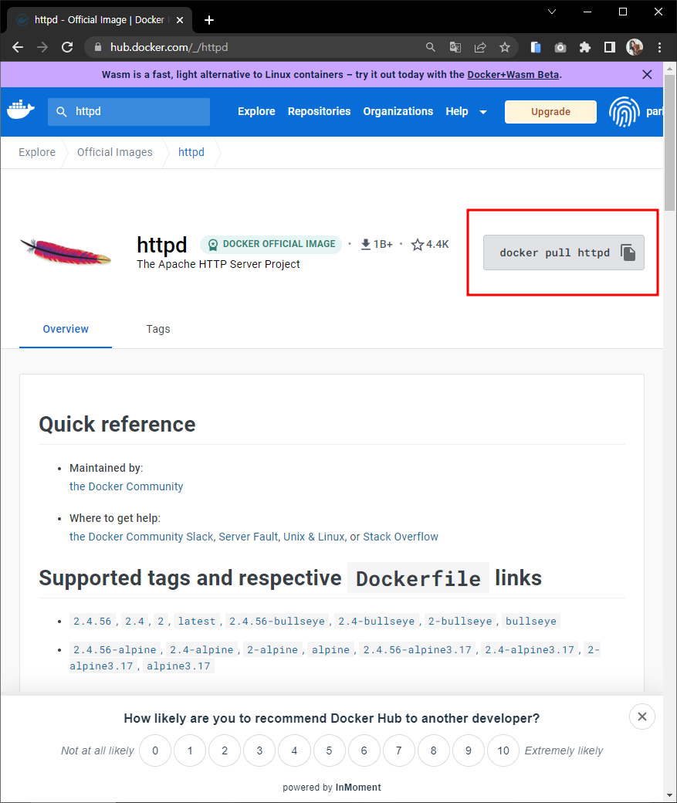677x803 pixels.
Task: Select rating 10 in the survey
Action: click(x=503, y=750)
